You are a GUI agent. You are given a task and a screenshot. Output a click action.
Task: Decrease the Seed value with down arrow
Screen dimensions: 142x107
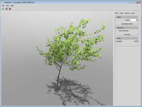pos(137,21)
